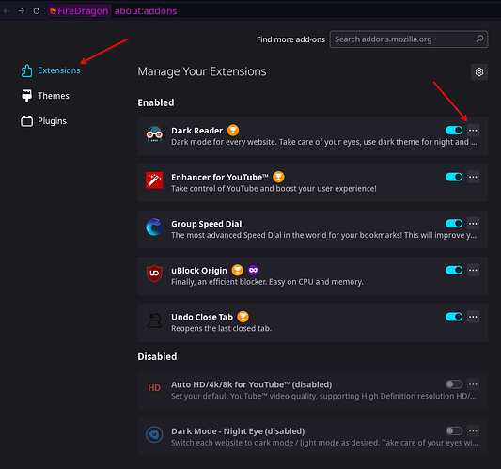The height and width of the screenshot is (469, 501).
Task: Switch to the Themes section
Action: [x=45, y=96]
